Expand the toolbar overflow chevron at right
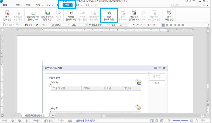The image size is (212, 123). coord(208,25)
